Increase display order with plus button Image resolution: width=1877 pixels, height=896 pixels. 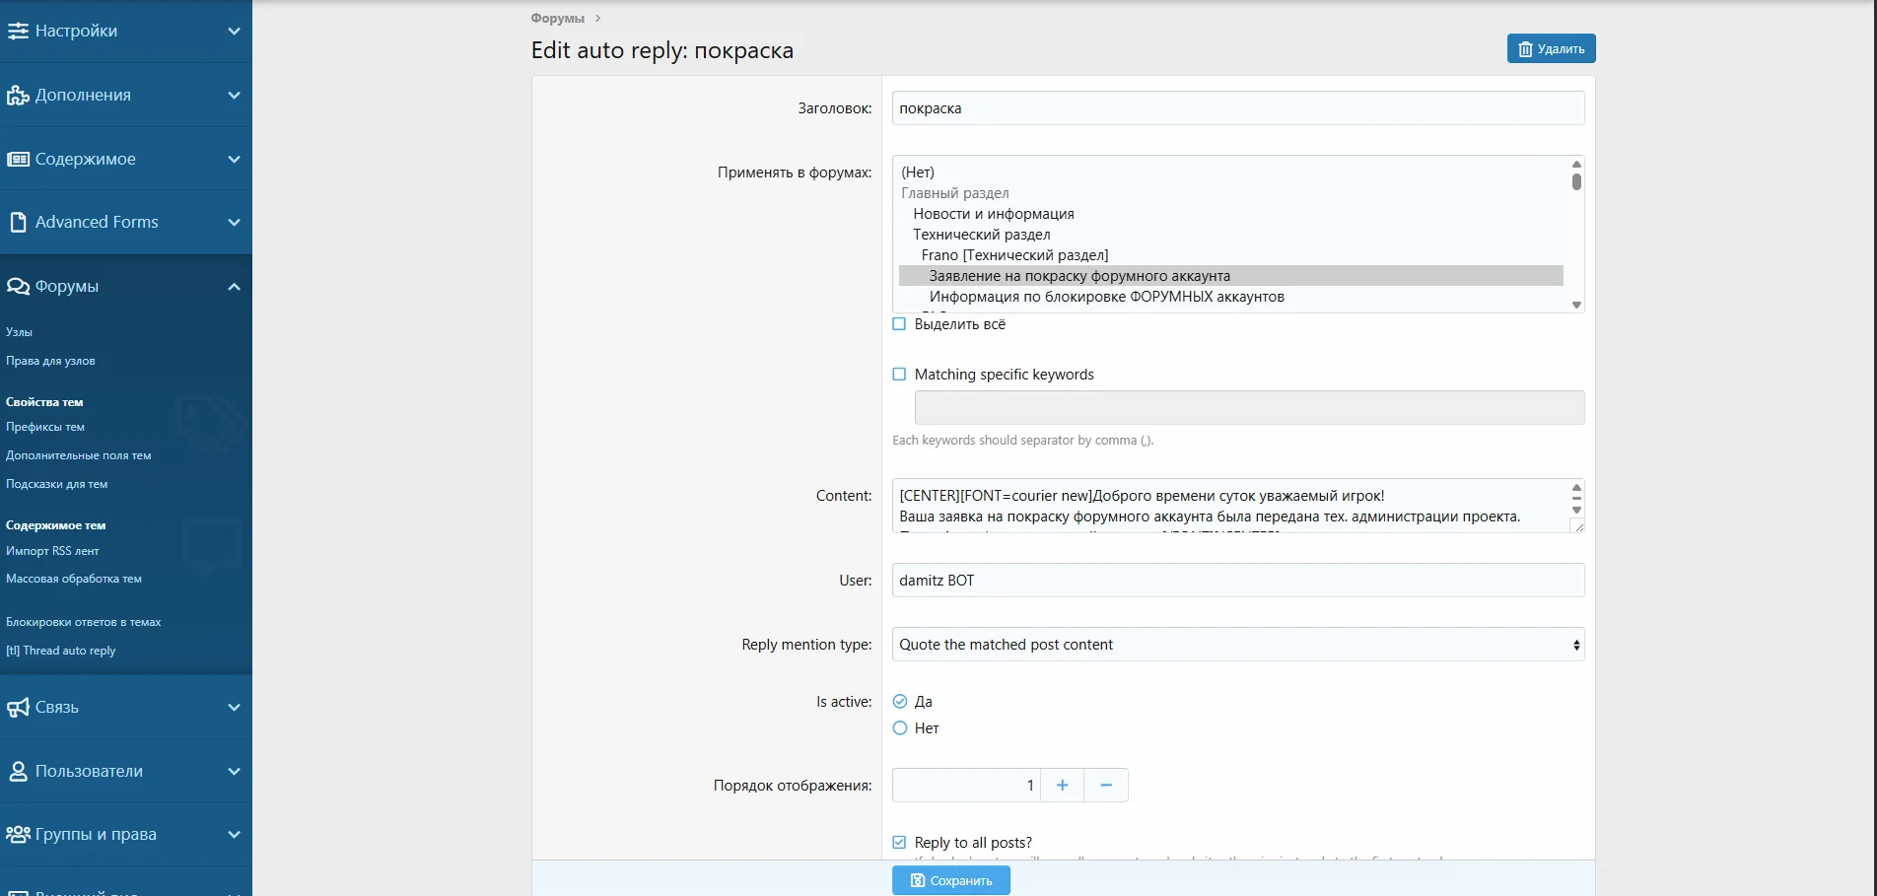(1062, 786)
